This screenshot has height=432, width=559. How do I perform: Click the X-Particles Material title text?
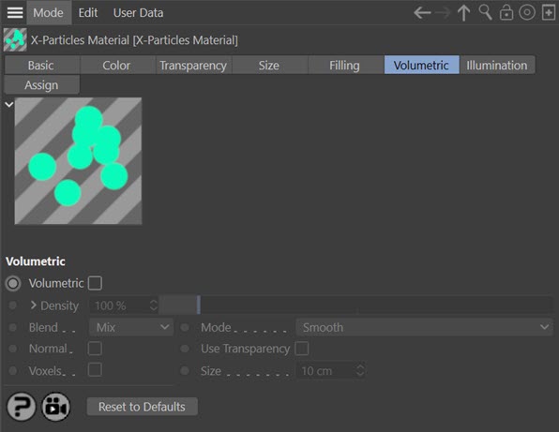pos(134,40)
